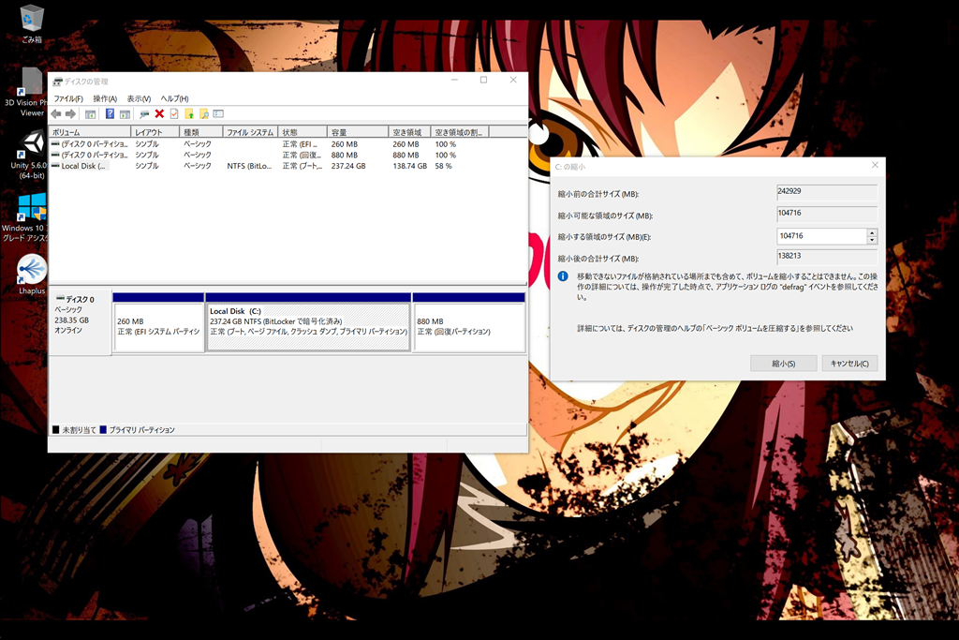Sort by the 空き領域の割... column header

click(x=460, y=132)
